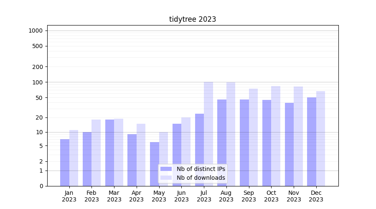Click the '20' y-axis tick label
Viewport: 376px width, 209px height.
click(39, 117)
